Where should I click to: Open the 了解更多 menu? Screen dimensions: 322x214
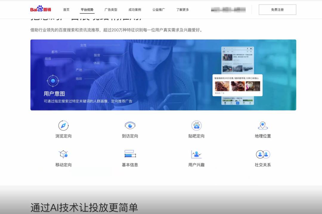click(x=182, y=10)
